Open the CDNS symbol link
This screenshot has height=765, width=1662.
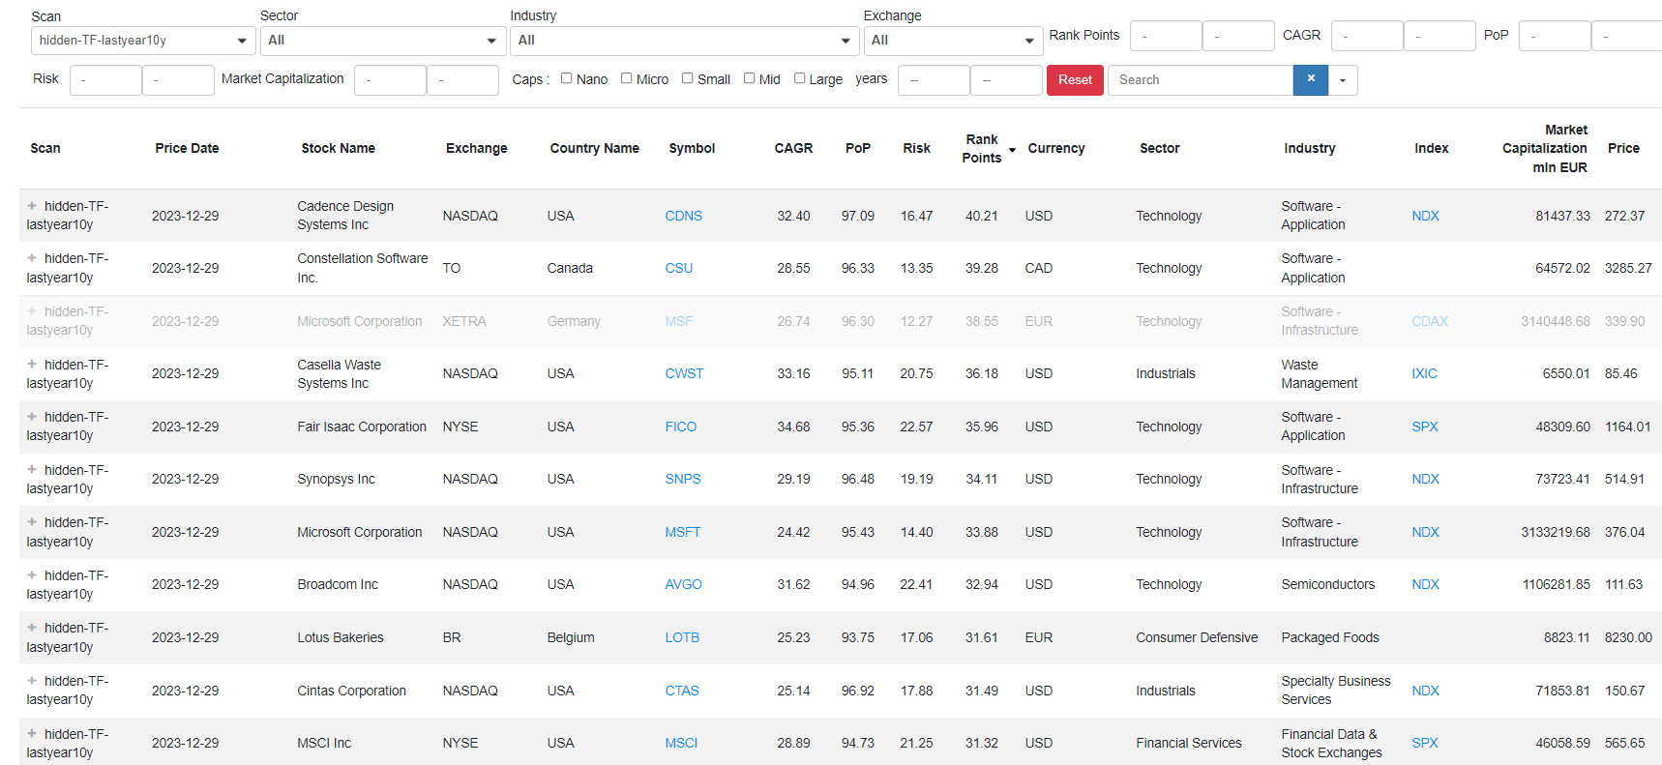coord(683,216)
